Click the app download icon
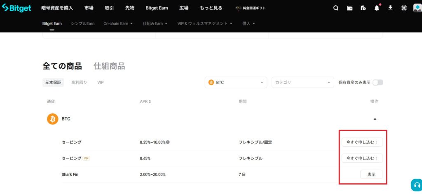 pyautogui.click(x=390, y=8)
